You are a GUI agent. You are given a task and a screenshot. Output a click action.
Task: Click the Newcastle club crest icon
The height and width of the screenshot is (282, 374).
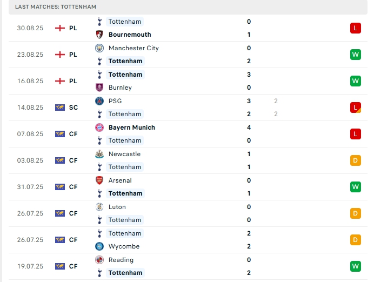click(99, 154)
